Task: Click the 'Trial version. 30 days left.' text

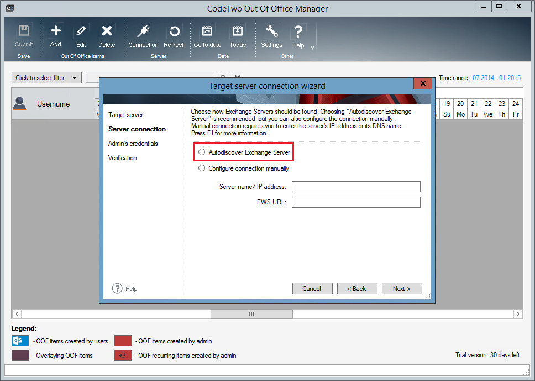Action: [x=488, y=355]
